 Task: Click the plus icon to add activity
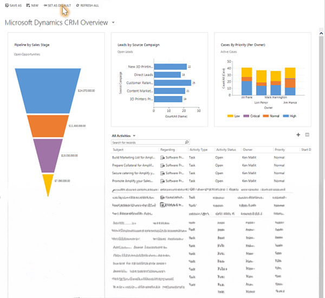tap(298, 135)
